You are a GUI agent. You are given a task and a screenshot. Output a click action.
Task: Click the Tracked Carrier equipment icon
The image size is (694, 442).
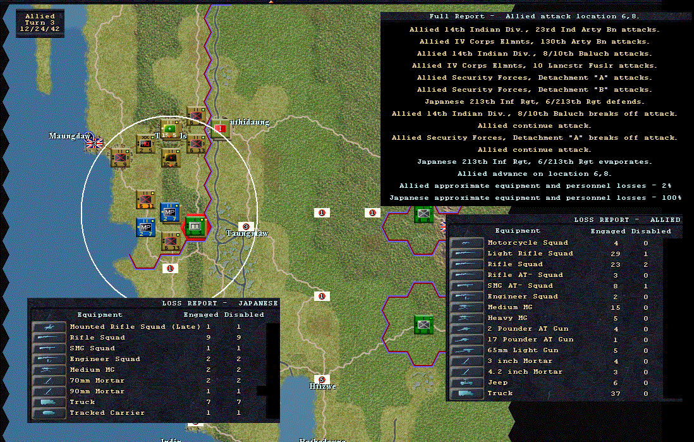[x=49, y=413]
